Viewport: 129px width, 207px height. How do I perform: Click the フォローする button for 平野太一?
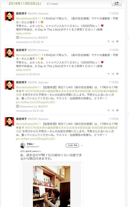[x=72, y=145]
